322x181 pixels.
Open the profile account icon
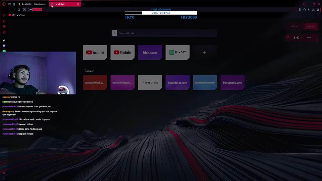(309, 10)
